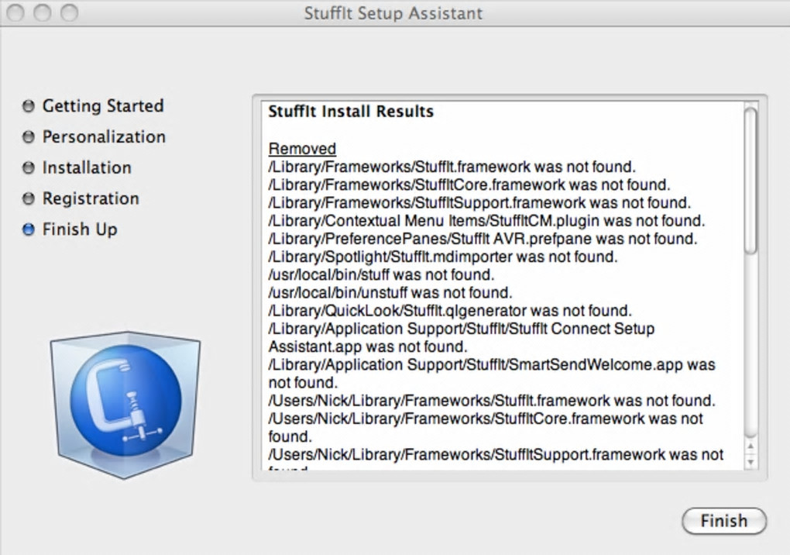Select the Installation step label
The height and width of the screenshot is (555, 790).
(x=87, y=168)
